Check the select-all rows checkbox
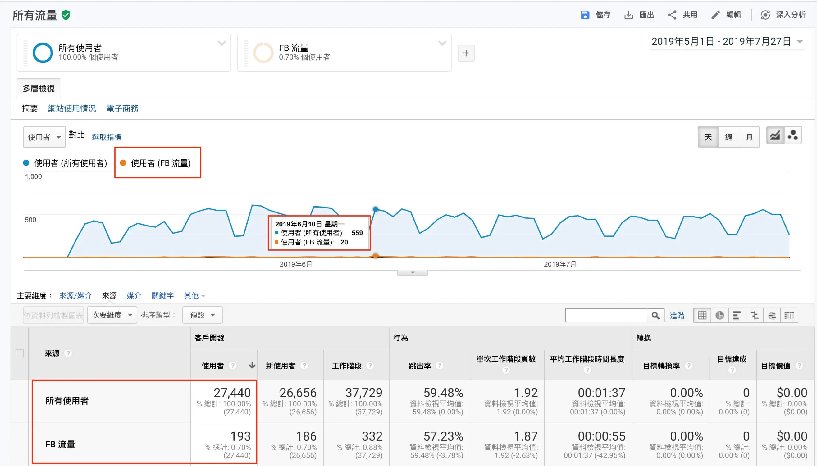The width and height of the screenshot is (817, 466). coord(20,353)
